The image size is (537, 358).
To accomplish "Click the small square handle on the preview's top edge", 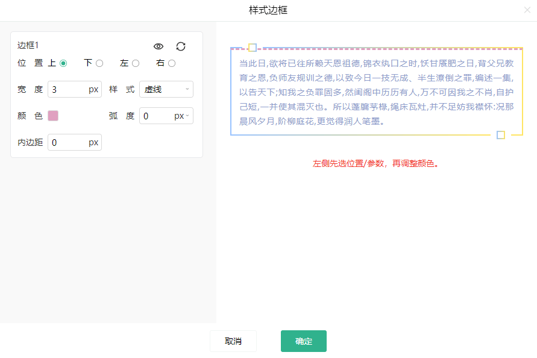I will coord(253,48).
